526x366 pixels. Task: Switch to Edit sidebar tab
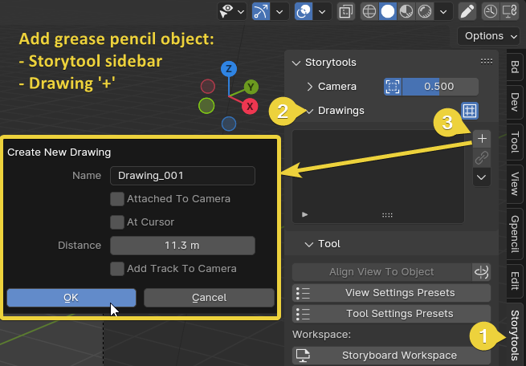516,281
